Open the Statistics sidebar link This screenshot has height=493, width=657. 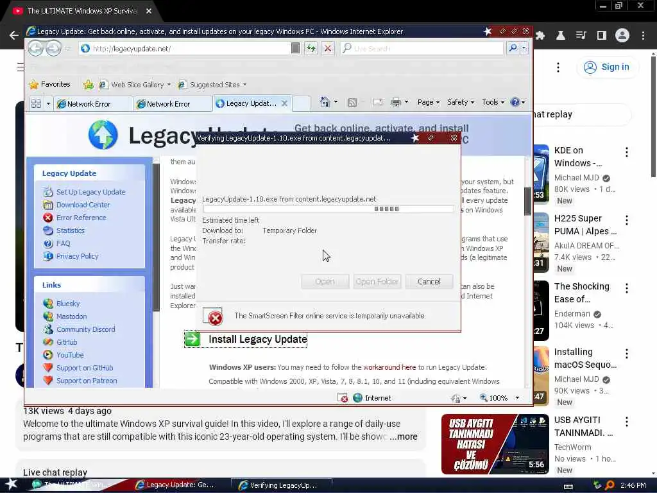pyautogui.click(x=71, y=230)
